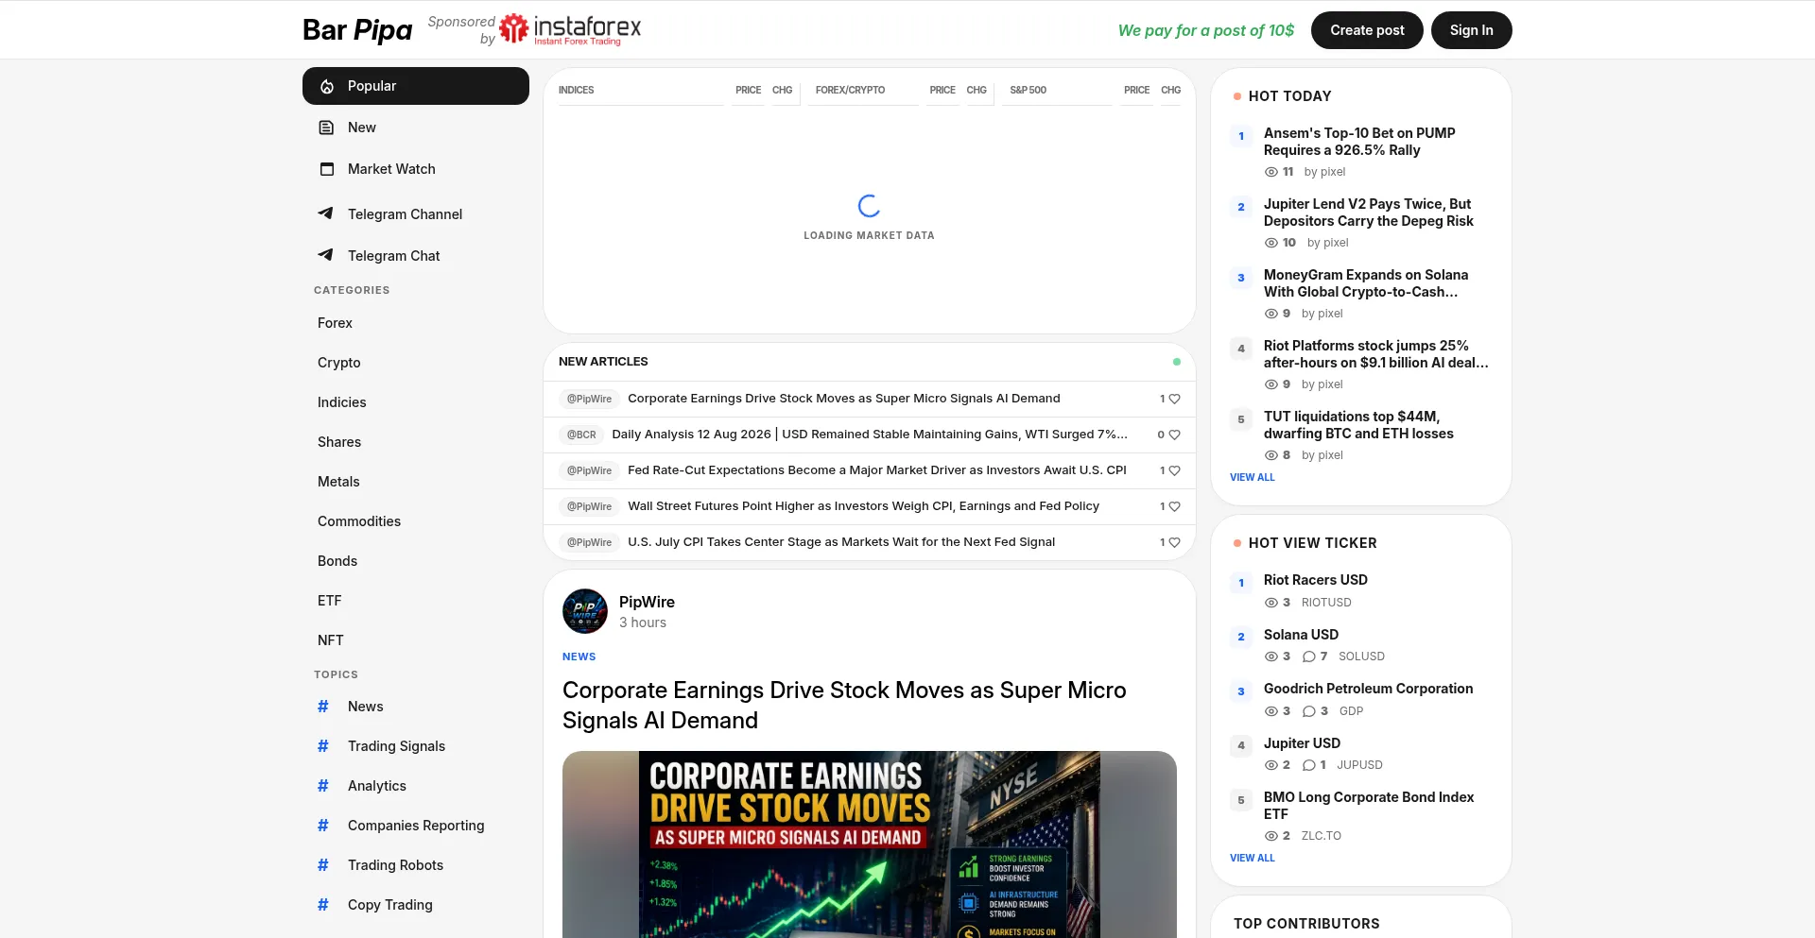Image resolution: width=1815 pixels, height=938 pixels.
Task: Open U.S. July CPI Takes Center Stage row
Action: pyautogui.click(x=870, y=542)
